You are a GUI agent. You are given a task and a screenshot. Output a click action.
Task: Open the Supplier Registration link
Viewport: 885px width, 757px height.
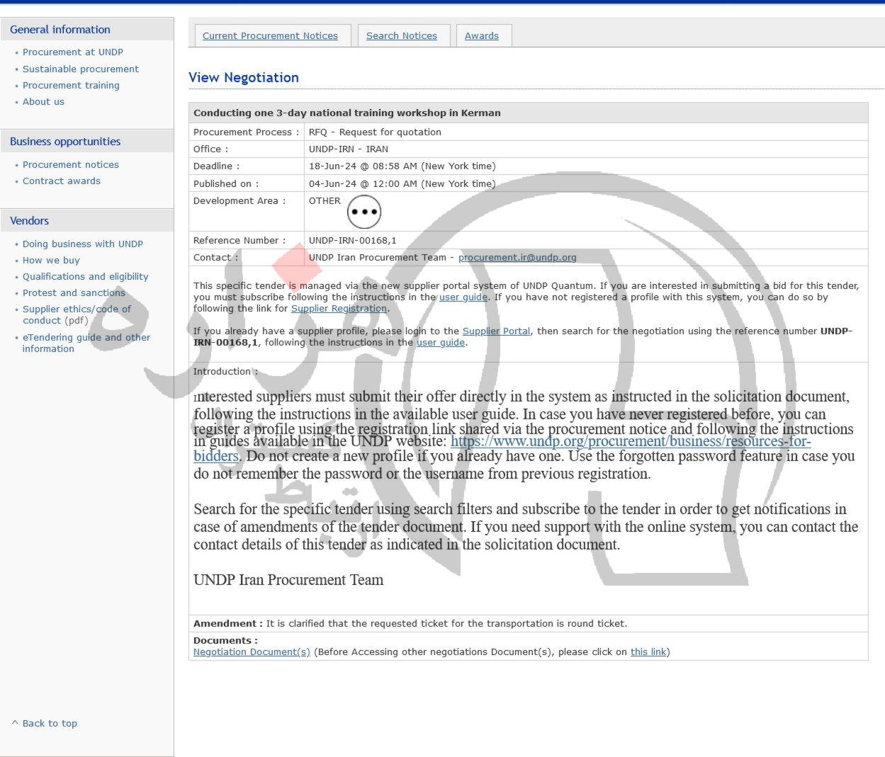click(x=339, y=309)
